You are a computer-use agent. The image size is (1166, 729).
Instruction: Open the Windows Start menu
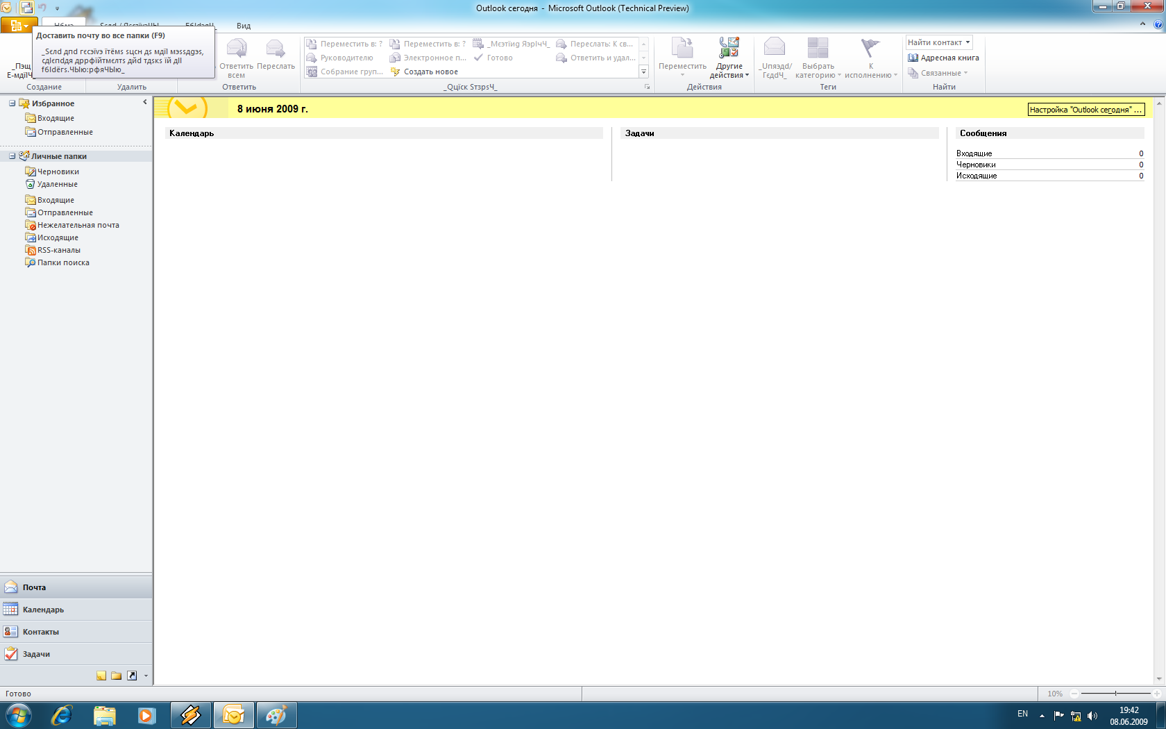19,715
